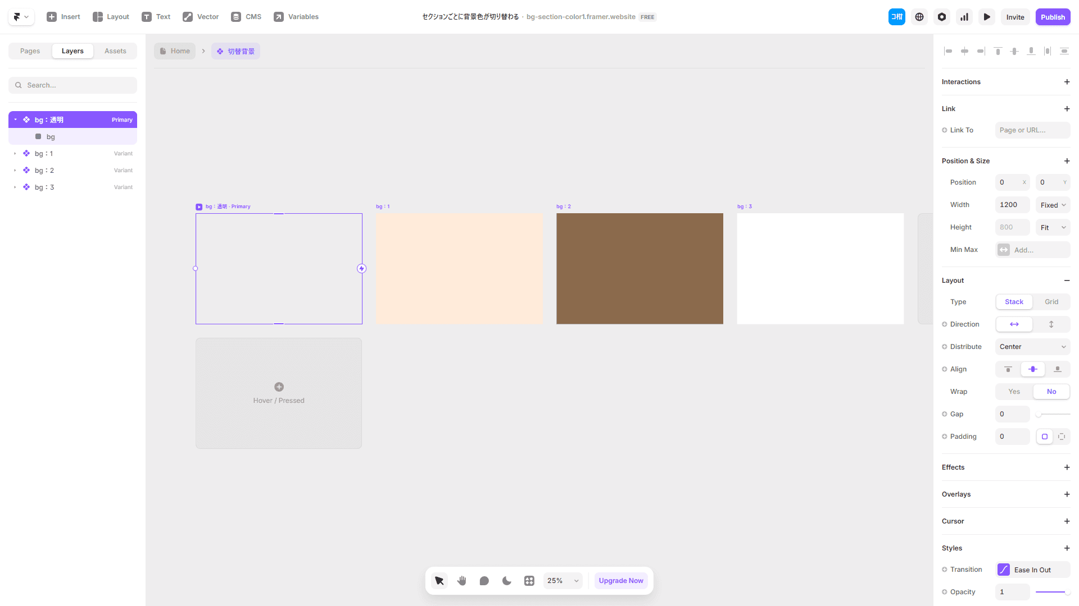Click the Opacity slider
The image size is (1079, 606).
(1051, 592)
